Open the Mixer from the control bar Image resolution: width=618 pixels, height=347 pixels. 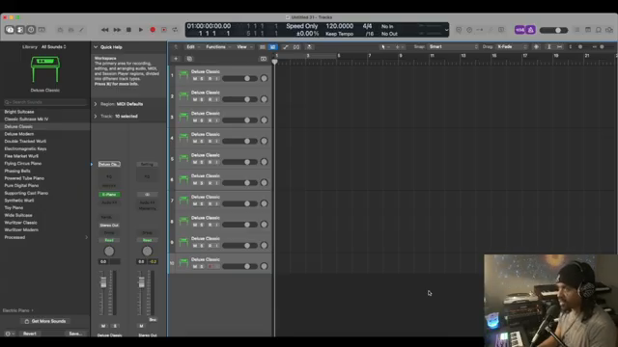70,30
